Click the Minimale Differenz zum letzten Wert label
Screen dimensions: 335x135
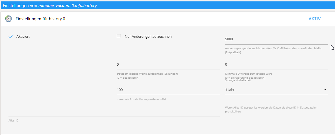point(248,74)
